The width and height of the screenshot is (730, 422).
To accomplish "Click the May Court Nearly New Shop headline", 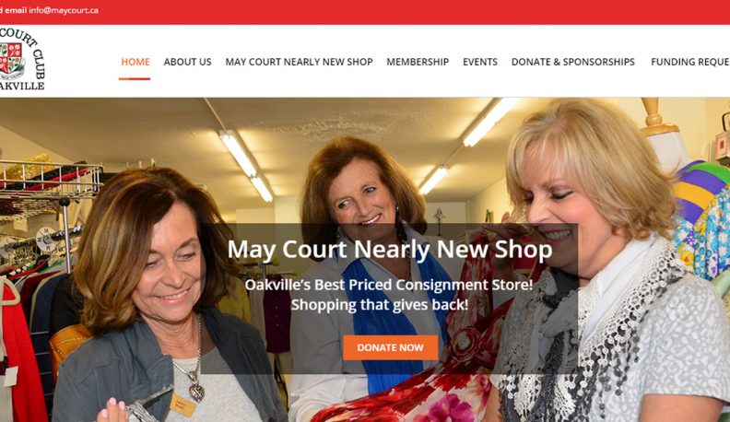I will tap(390, 250).
